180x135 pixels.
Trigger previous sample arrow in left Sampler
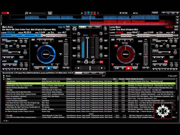tap(4, 57)
